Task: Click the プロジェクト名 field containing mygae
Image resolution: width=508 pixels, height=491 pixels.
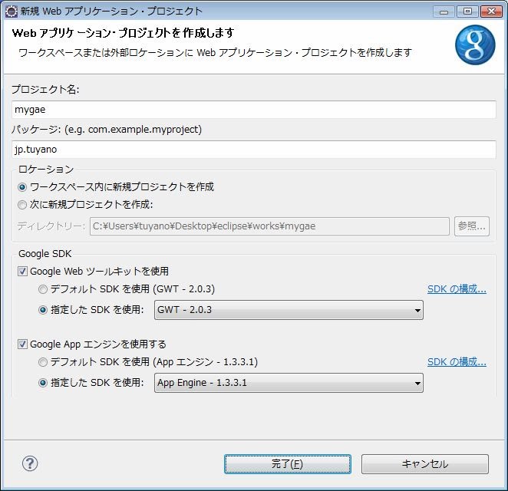Action: [254, 110]
